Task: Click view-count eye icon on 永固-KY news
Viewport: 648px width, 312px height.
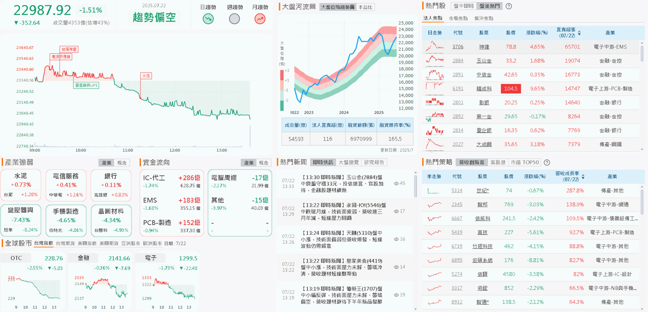Action: point(396,211)
